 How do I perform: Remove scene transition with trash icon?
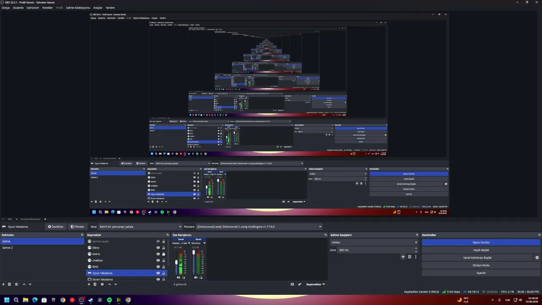tap(409, 257)
